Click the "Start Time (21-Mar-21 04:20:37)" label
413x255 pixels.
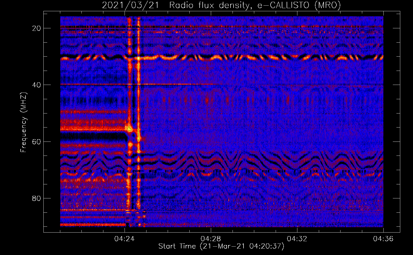(221, 246)
